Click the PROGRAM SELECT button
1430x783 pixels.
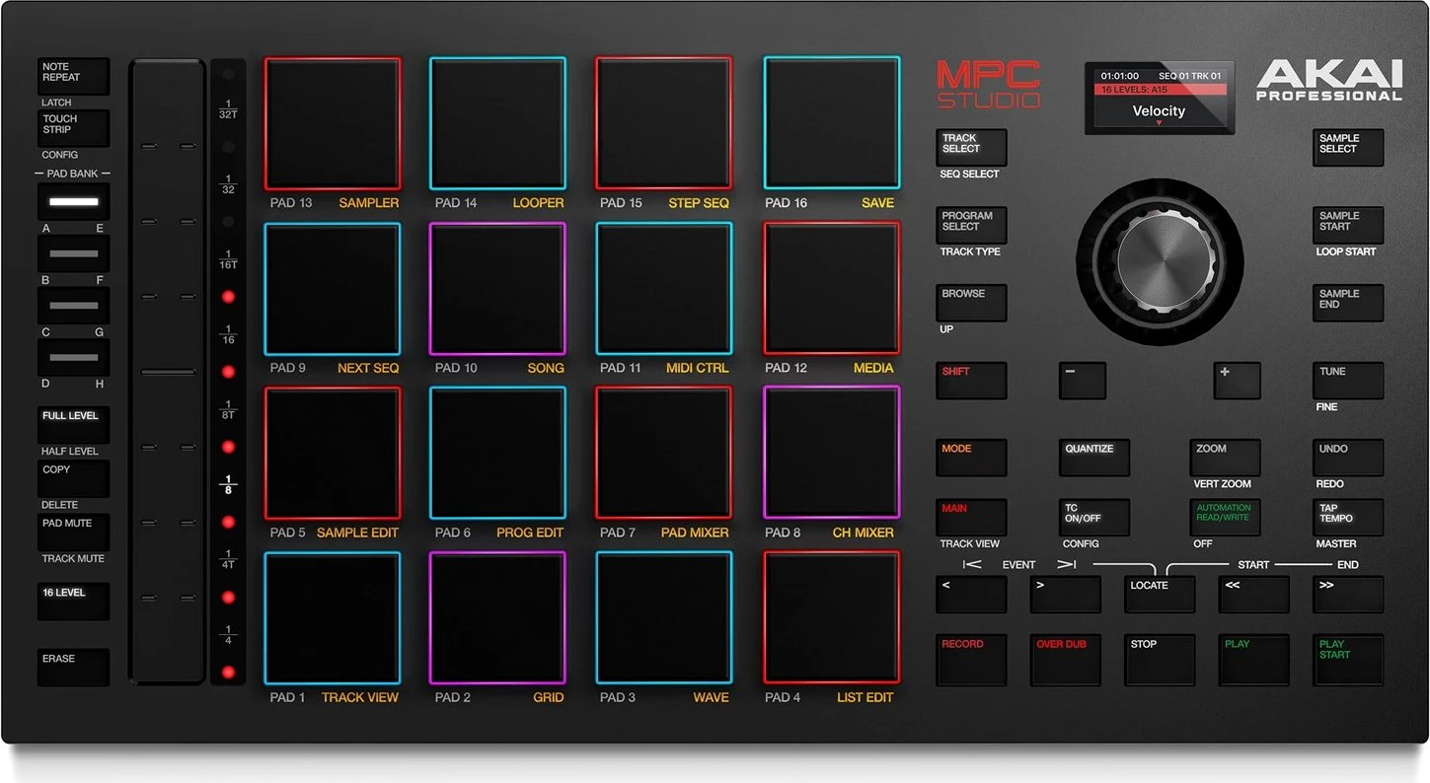[x=972, y=225]
